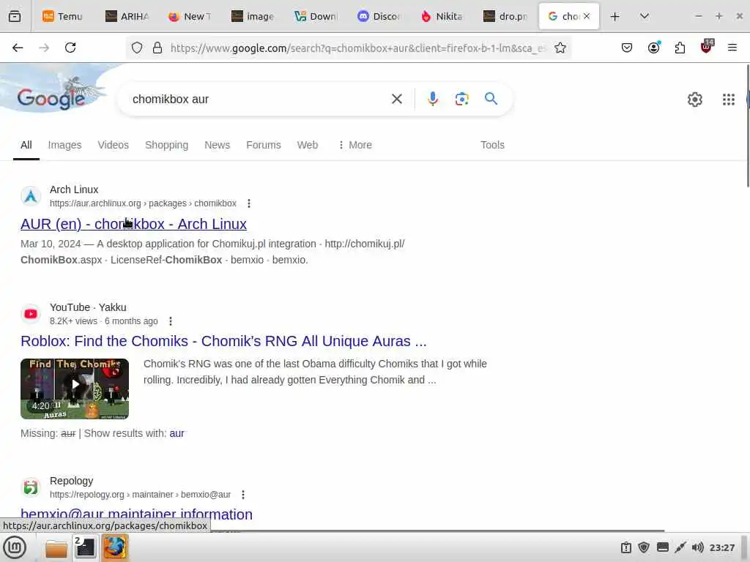Viewport: 750px width, 562px height.
Task: Open the tracking protection shield
Action: (137, 48)
